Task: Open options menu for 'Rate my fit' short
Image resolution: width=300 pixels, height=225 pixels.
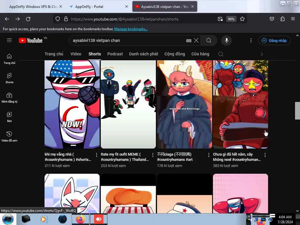Action: coord(153,155)
